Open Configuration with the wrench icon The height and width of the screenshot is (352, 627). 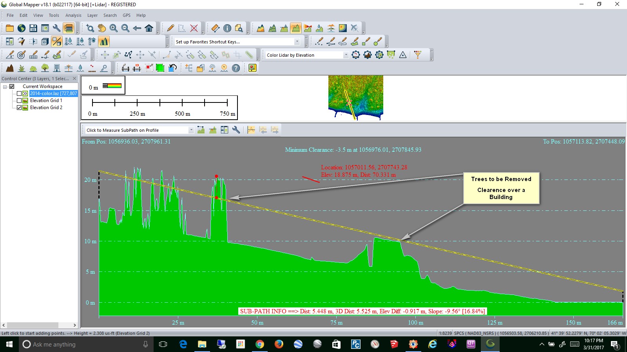click(x=57, y=28)
